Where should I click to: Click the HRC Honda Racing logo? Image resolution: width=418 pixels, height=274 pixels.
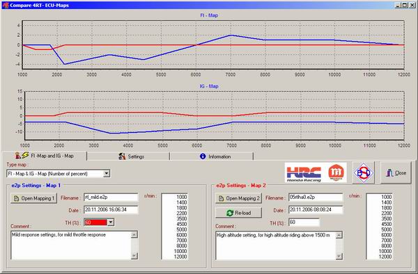click(x=304, y=173)
